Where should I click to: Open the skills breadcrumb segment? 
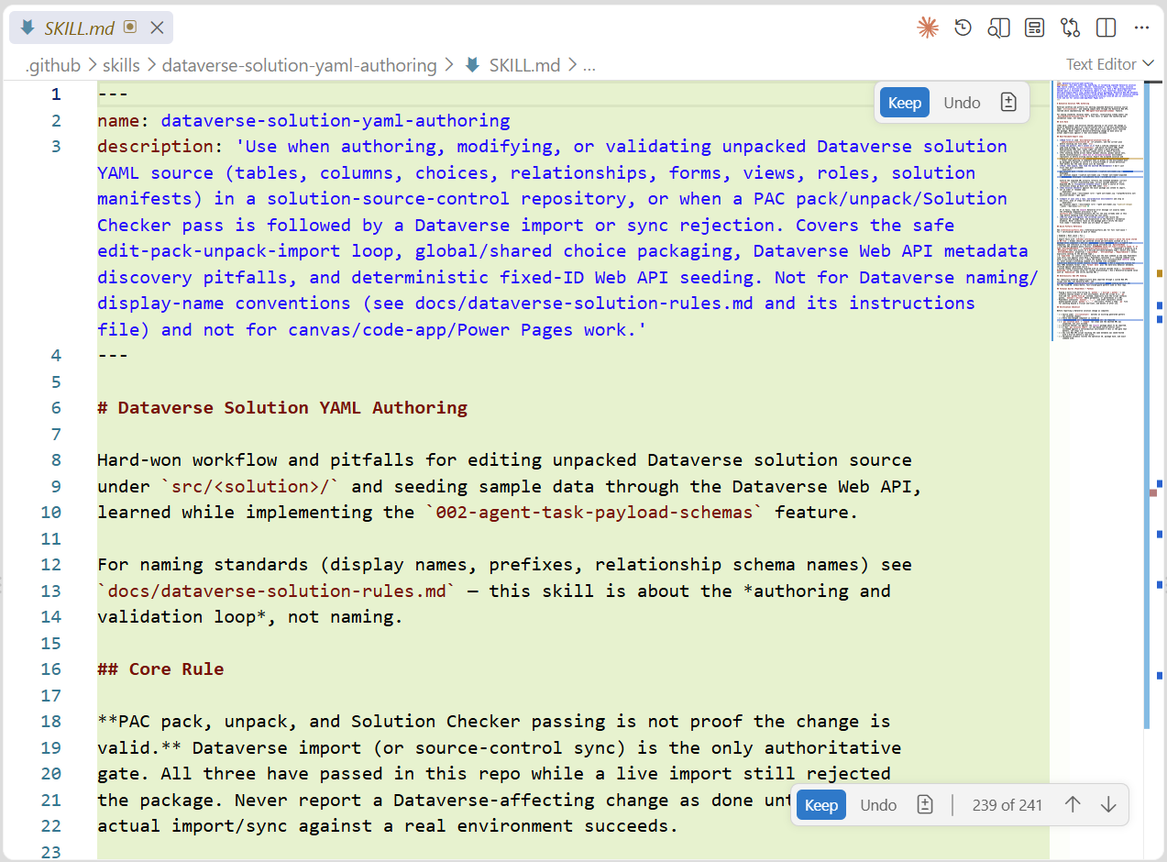point(121,65)
